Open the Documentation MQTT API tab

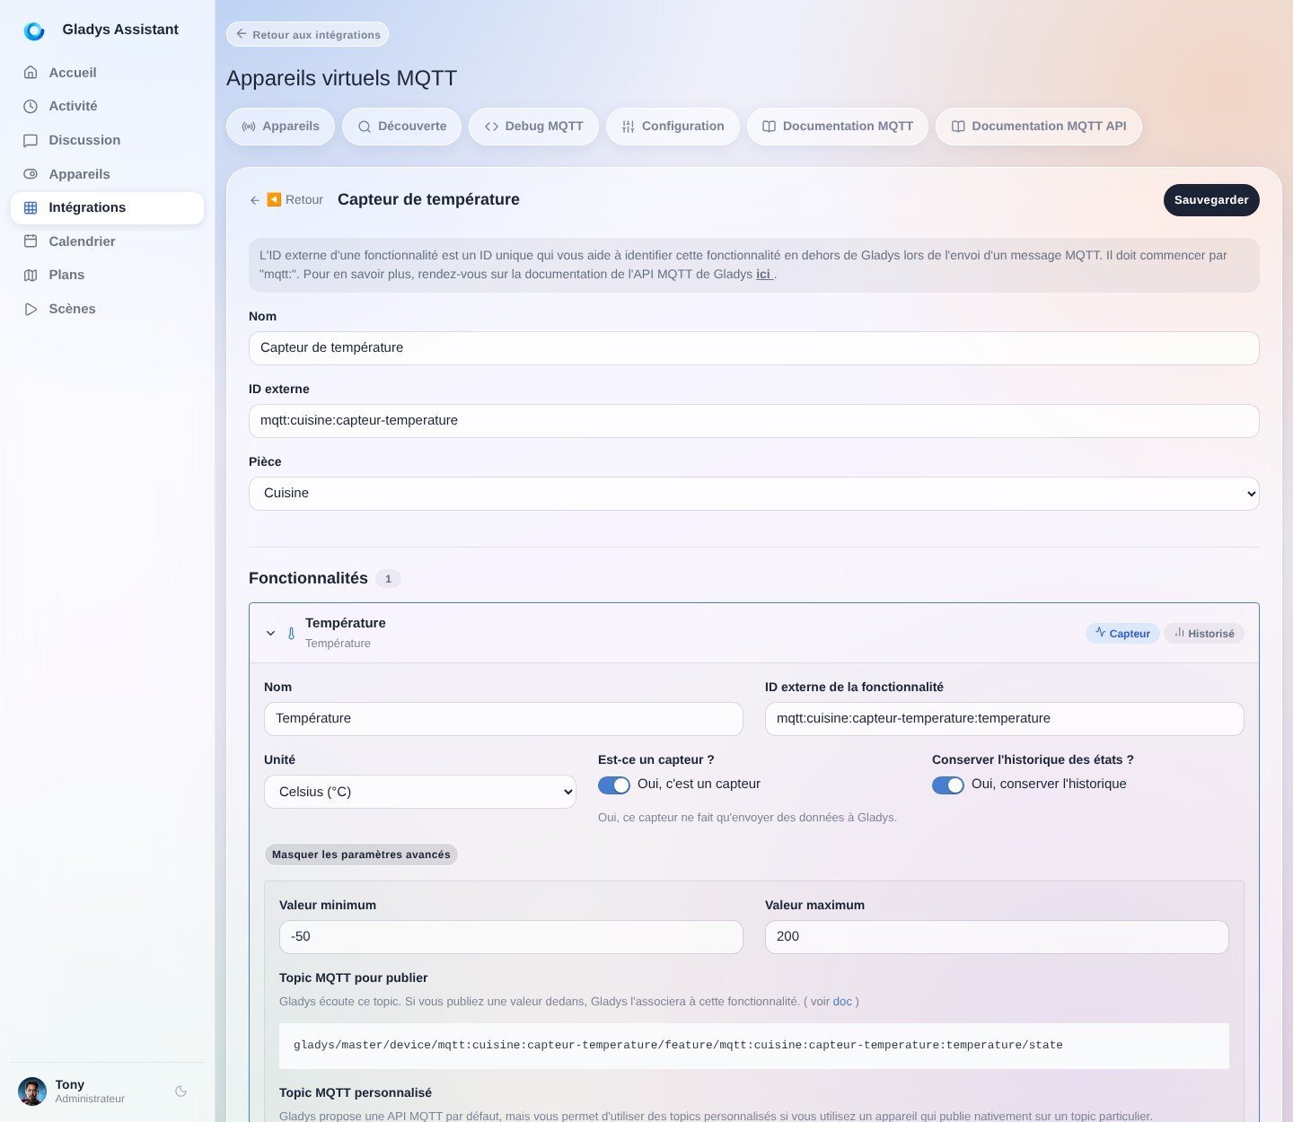pyautogui.click(x=1038, y=127)
